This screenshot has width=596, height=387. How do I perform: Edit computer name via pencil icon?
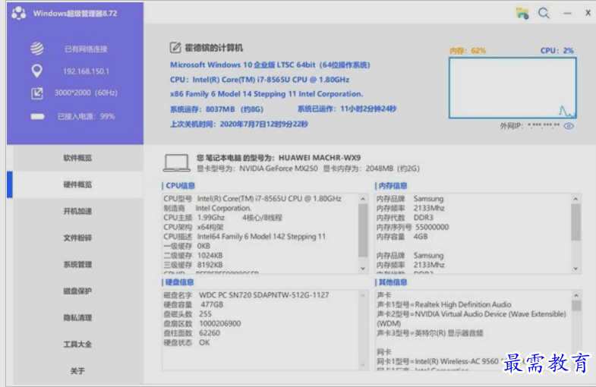pos(175,48)
